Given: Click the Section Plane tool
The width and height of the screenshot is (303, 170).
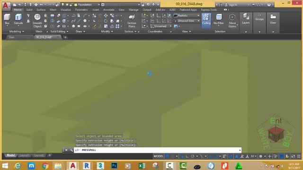Looking at the screenshot, I should [x=132, y=21].
